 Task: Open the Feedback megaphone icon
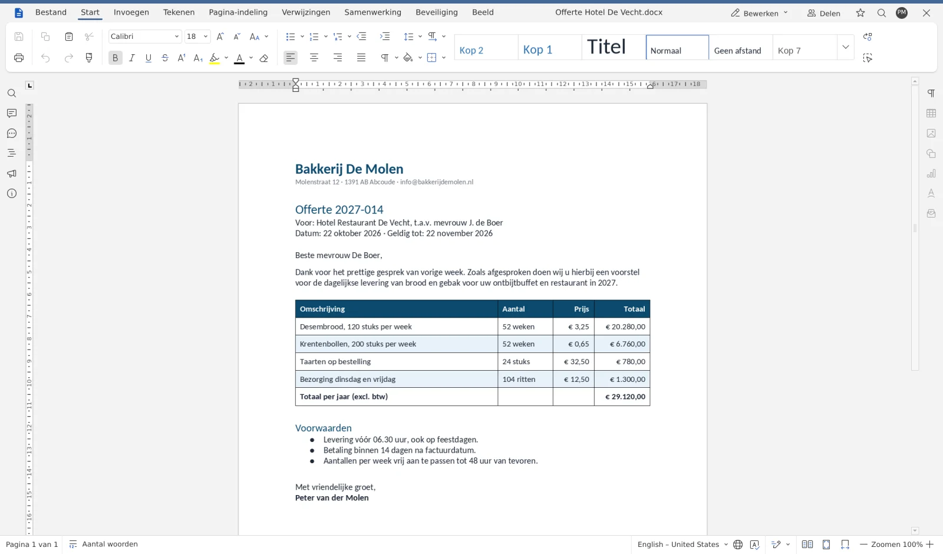tap(12, 173)
